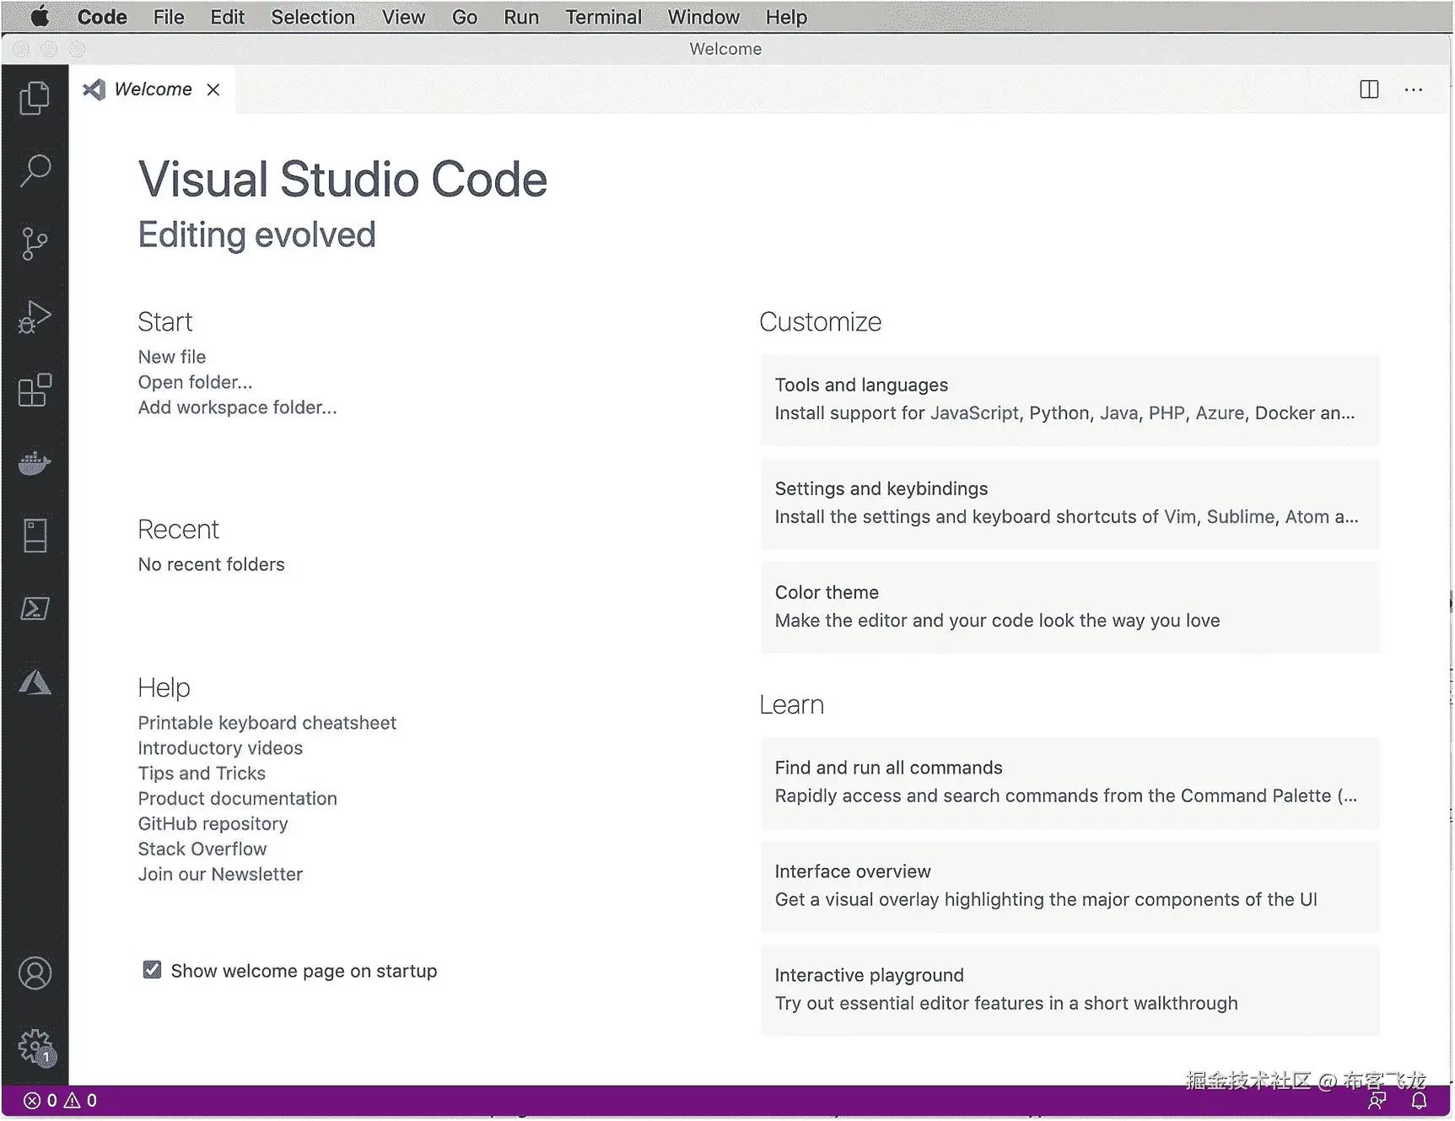1455x1121 pixels.
Task: Click errors and warnings status indicator
Action: pos(61,1101)
